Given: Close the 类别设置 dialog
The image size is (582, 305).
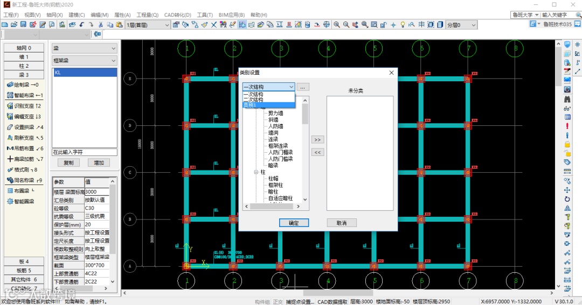Looking at the screenshot, I should pyautogui.click(x=391, y=73).
